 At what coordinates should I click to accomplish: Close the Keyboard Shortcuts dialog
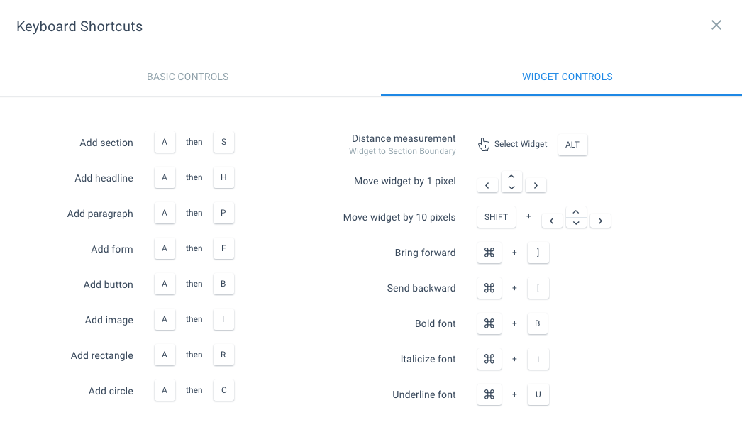pos(716,26)
